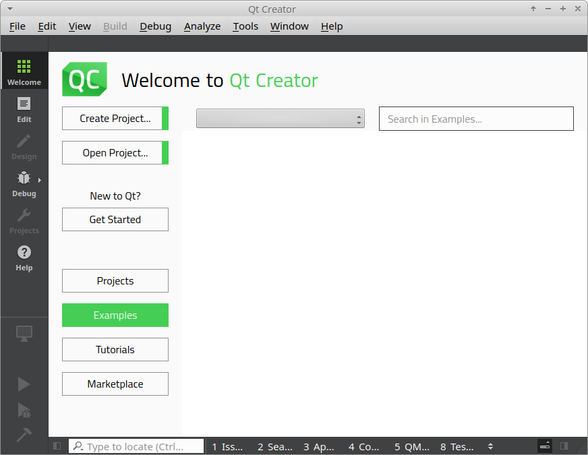Focus the Type to locate field
588x455 pixels.
pyautogui.click(x=136, y=446)
